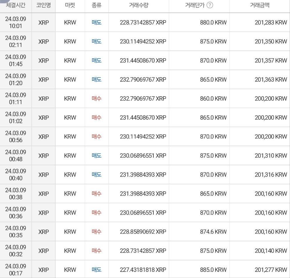290x278 pixels.
Task: Click the 매도 label in the 00:40 row
Action: click(x=96, y=174)
